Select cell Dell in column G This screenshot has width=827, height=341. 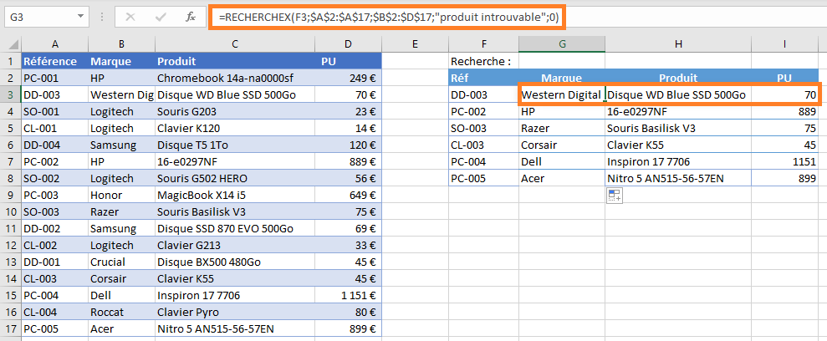click(562, 162)
